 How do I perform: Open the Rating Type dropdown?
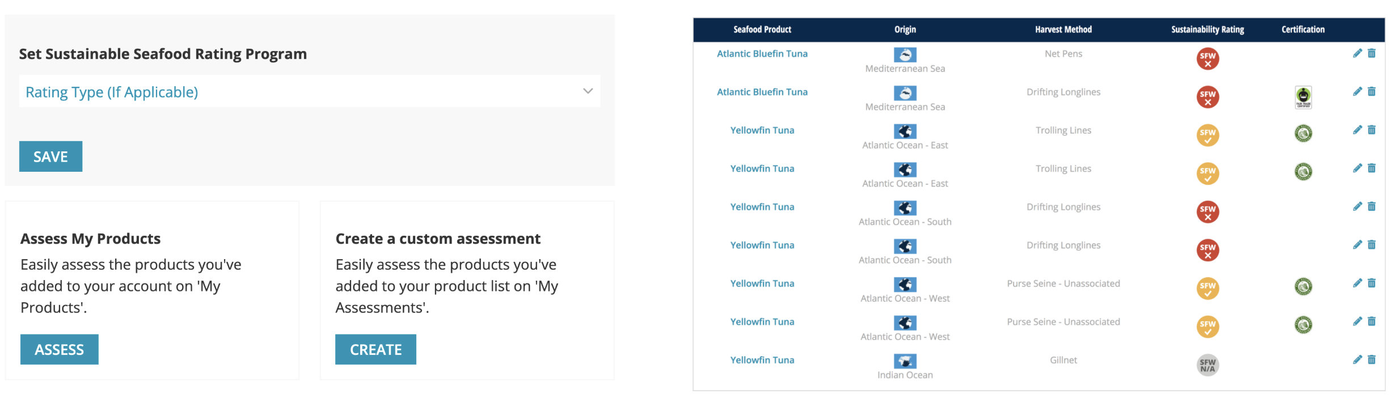309,91
